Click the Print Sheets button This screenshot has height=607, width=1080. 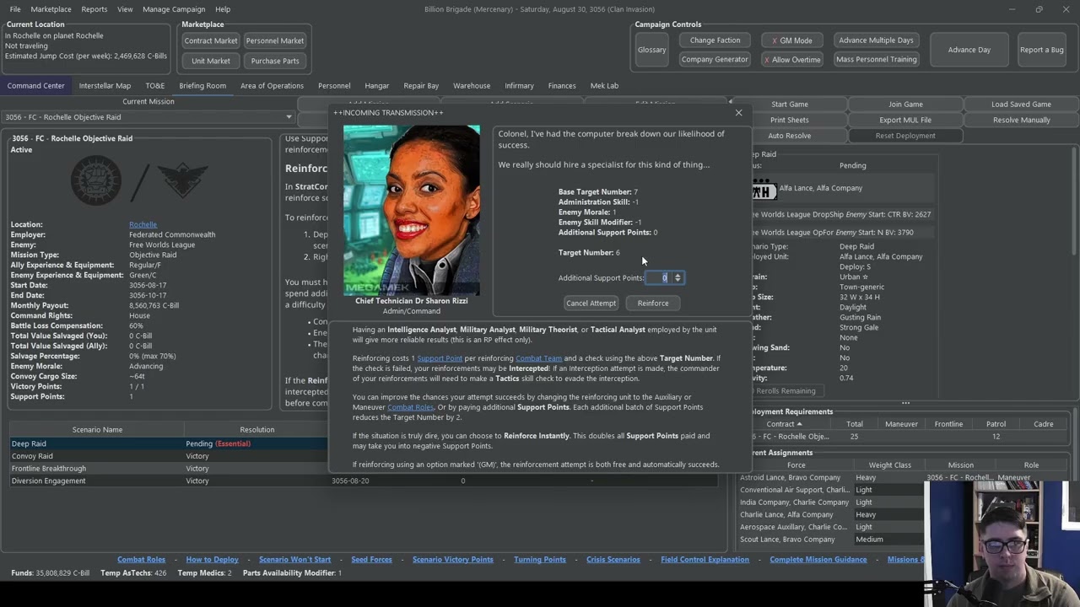790,120
